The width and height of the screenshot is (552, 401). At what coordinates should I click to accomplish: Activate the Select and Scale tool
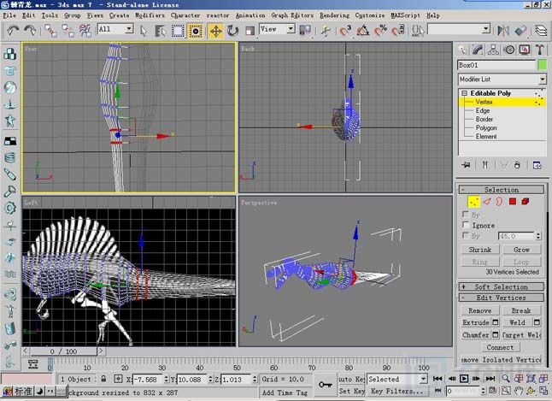point(250,31)
